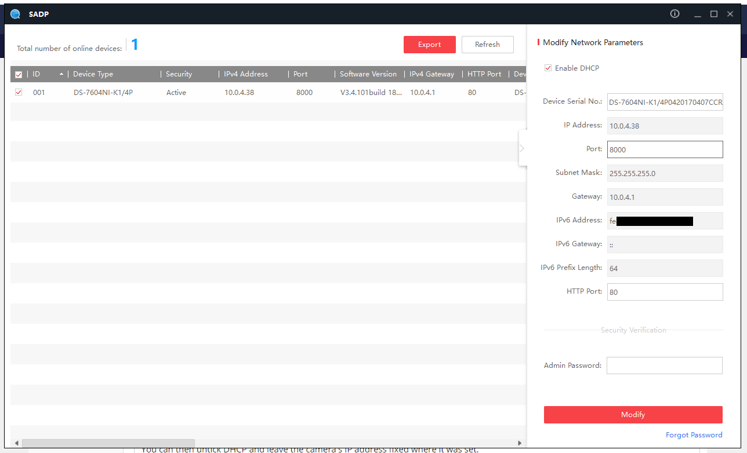Maximize the SADP window
747x453 pixels.
714,14
